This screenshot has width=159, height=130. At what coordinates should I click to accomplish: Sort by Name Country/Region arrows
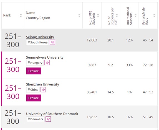tap(79, 15)
